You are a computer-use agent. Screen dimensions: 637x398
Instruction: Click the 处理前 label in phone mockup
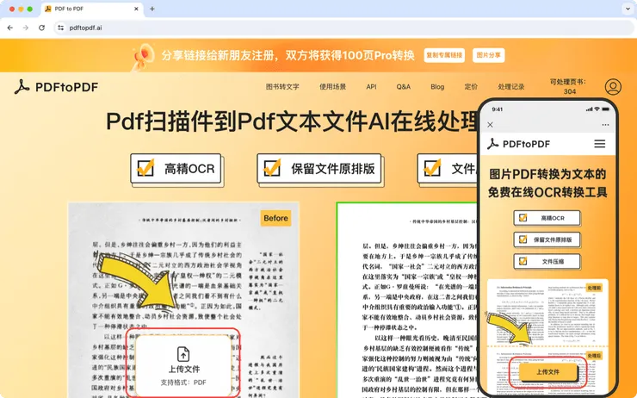click(x=594, y=288)
